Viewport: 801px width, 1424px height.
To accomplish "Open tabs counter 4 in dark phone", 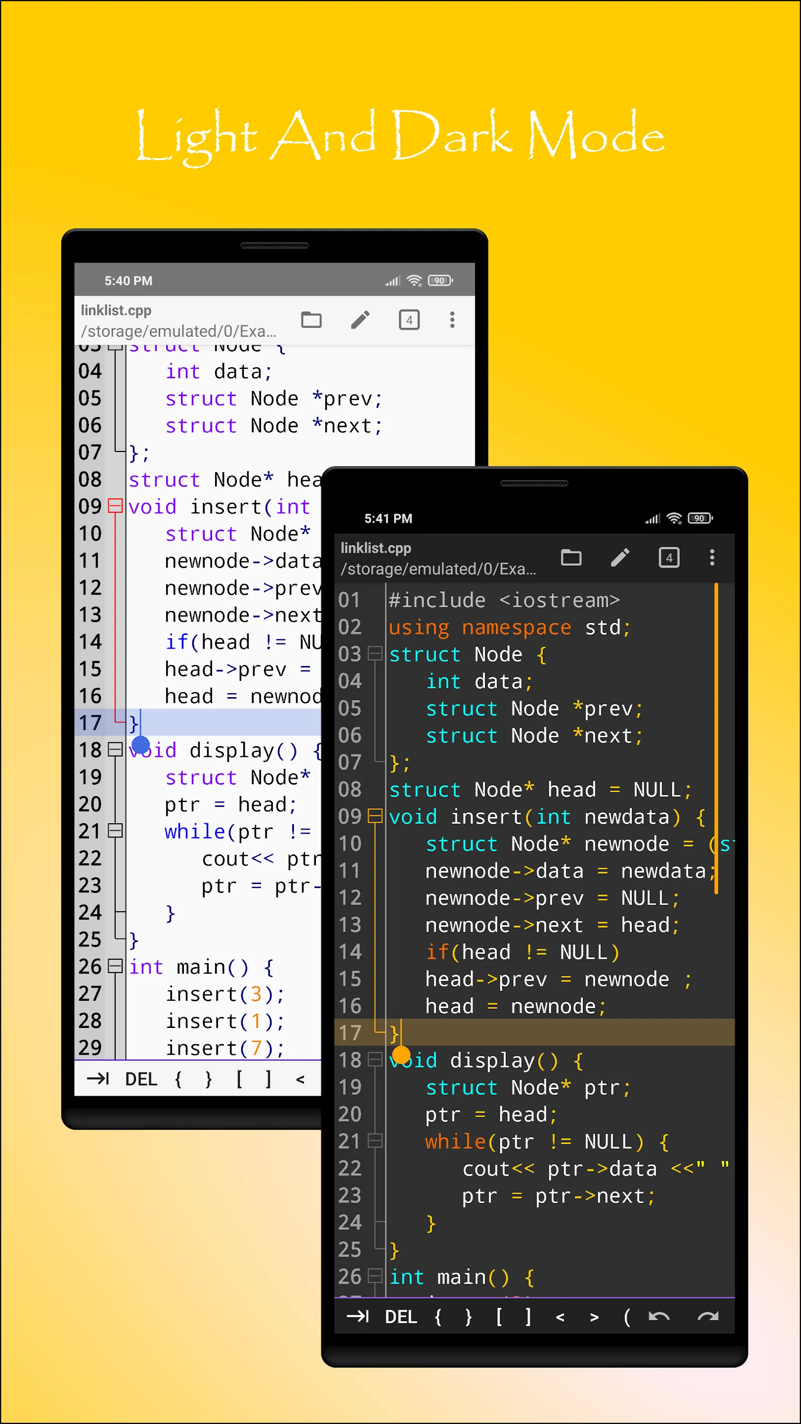I will [x=669, y=557].
